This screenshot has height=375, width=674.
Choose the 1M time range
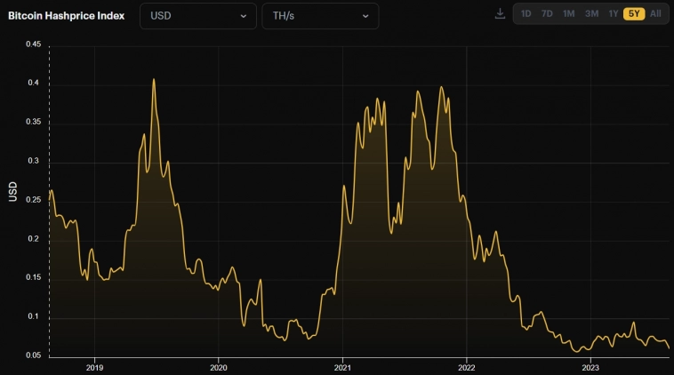[x=568, y=14]
